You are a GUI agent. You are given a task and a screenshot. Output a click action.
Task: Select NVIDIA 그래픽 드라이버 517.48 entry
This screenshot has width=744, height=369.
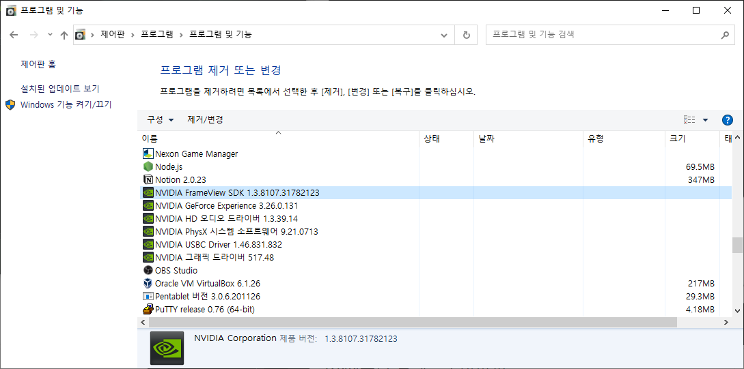[215, 258]
